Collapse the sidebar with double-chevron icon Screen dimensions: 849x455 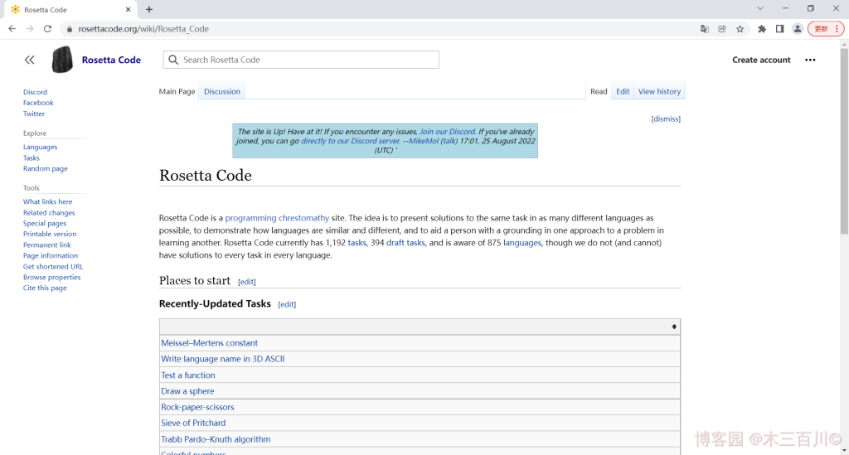coord(30,60)
